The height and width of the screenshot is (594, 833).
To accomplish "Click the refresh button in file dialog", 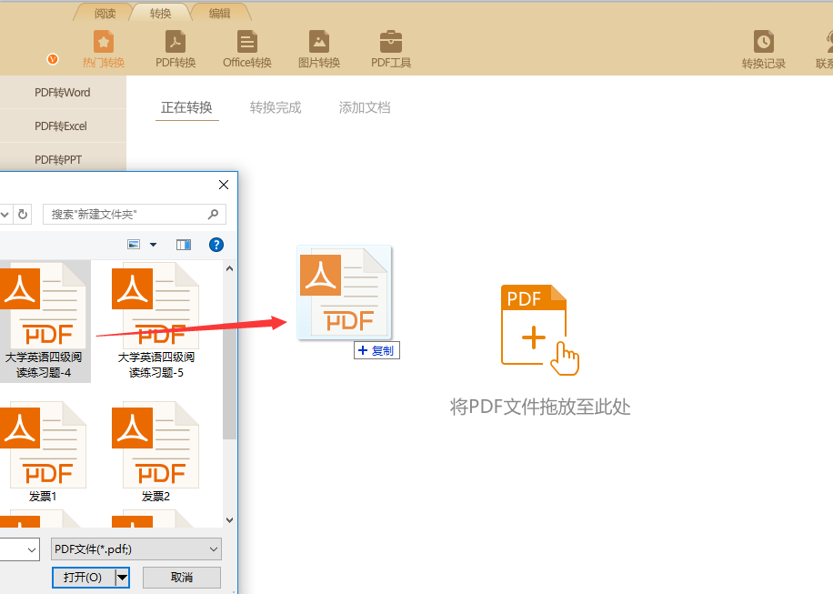I will 23,214.
